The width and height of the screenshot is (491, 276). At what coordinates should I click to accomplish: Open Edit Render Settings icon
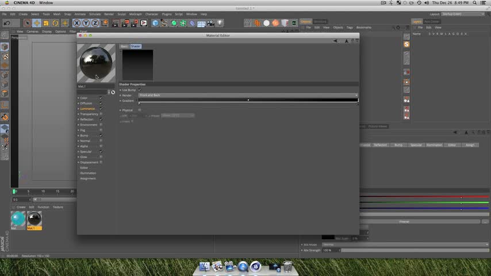point(135,23)
